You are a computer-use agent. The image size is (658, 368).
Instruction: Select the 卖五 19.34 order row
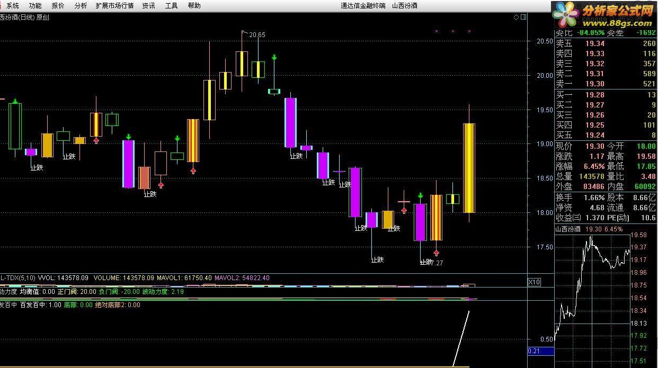pos(606,44)
